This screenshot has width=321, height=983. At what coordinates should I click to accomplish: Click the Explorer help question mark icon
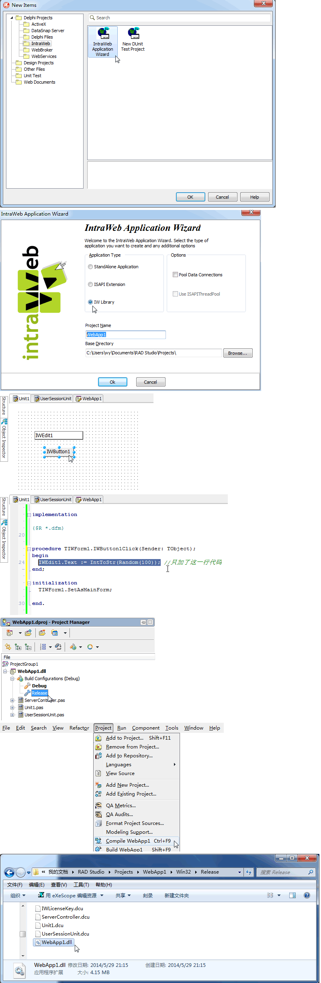click(307, 895)
